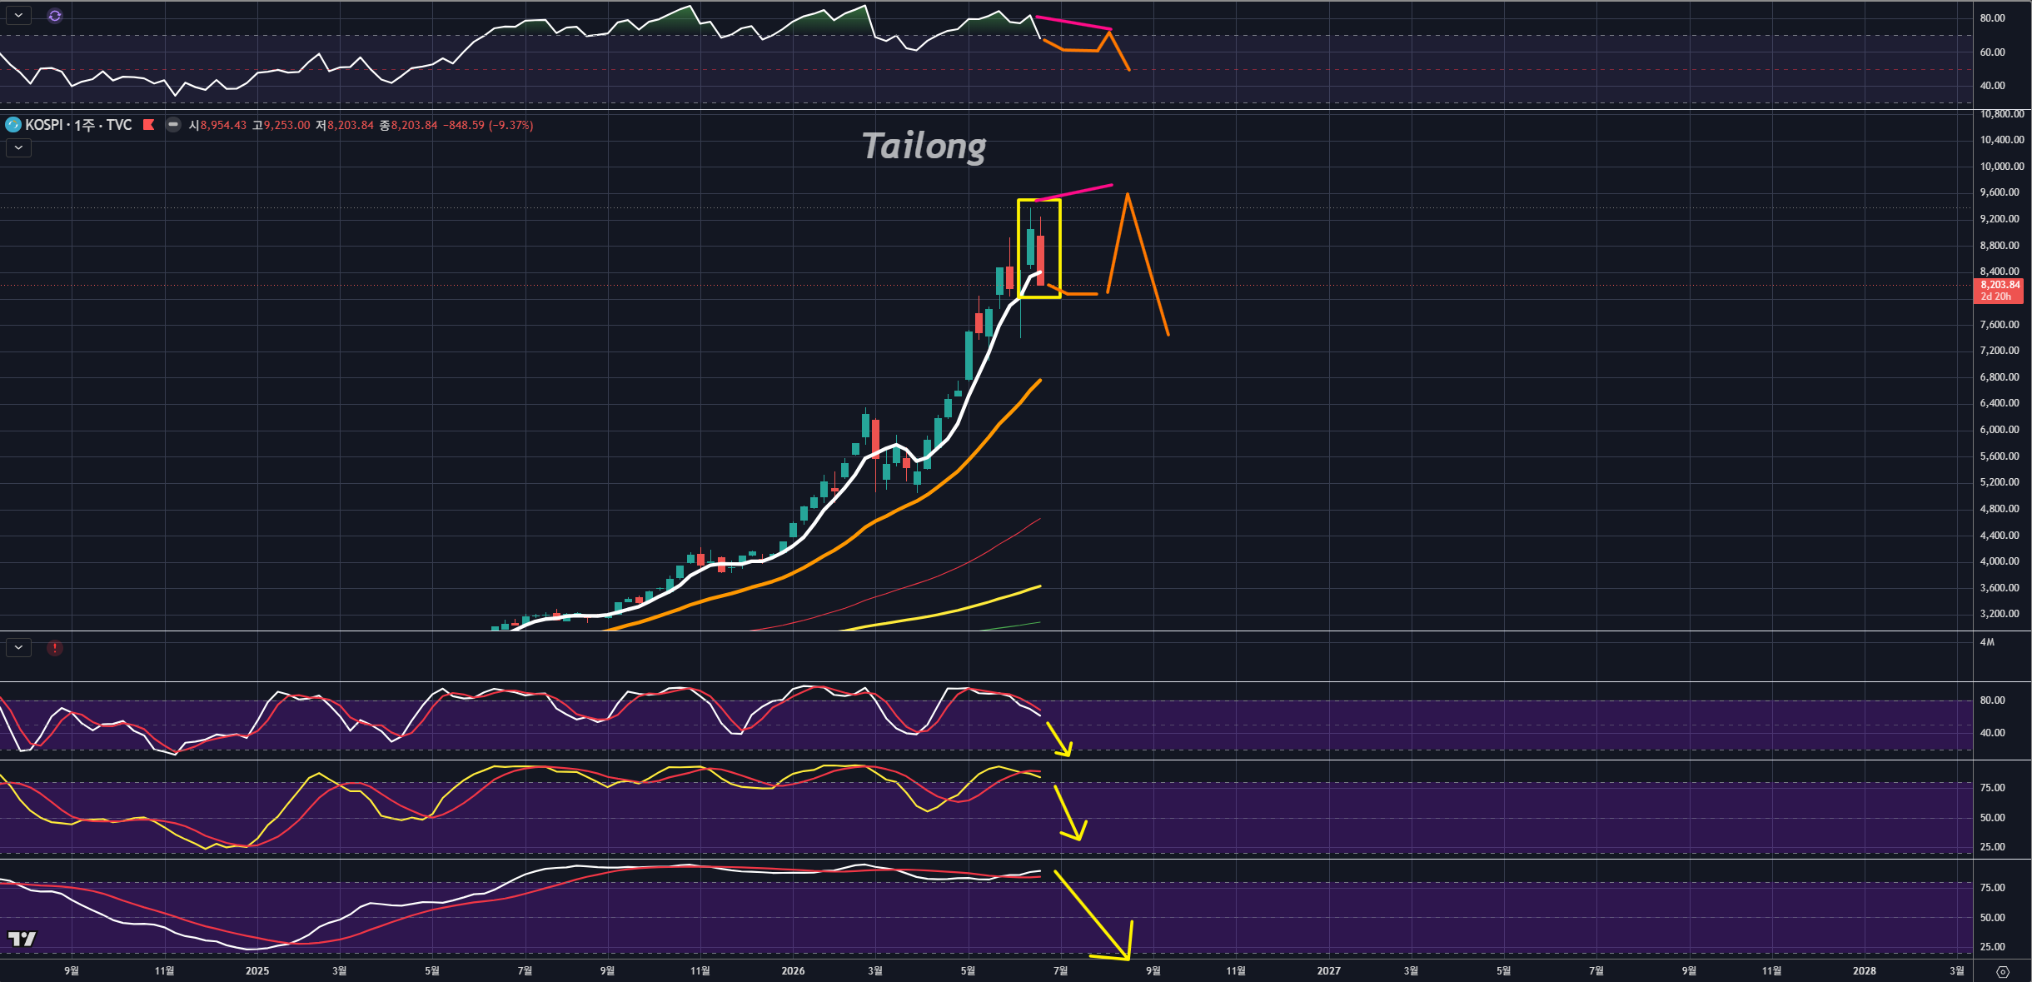Click the close value '종8,203.84'
The image size is (2032, 982).
coord(408,126)
